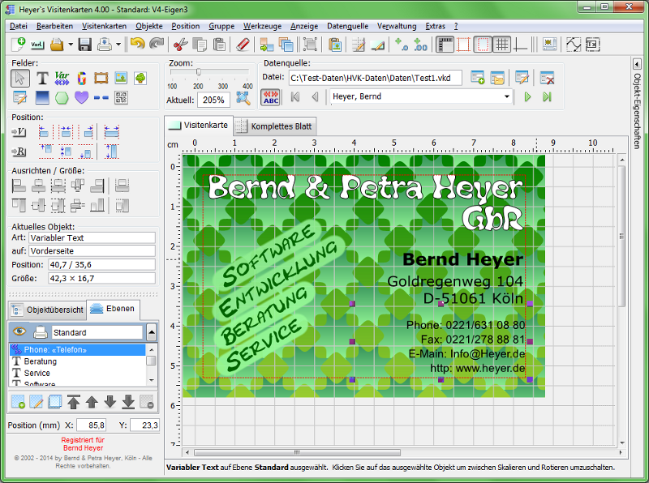Image resolution: width=649 pixels, height=483 pixels.
Task: Click the next record green play button
Action: point(527,96)
